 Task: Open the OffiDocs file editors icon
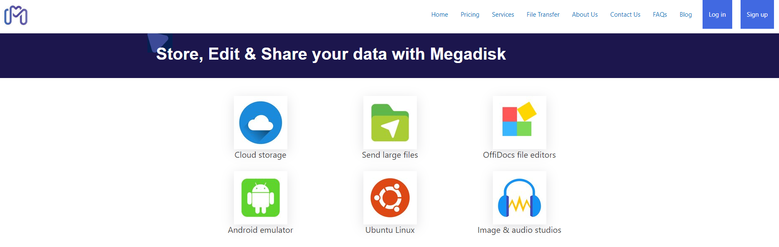tap(519, 123)
